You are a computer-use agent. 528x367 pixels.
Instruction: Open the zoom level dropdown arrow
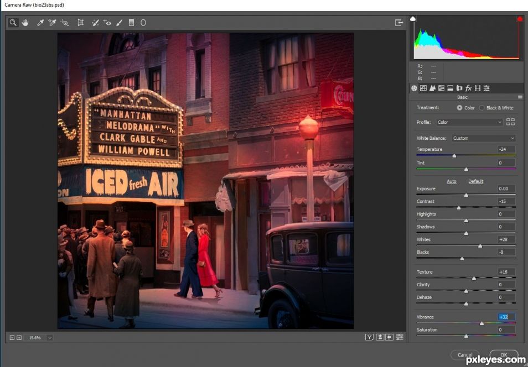coord(50,338)
